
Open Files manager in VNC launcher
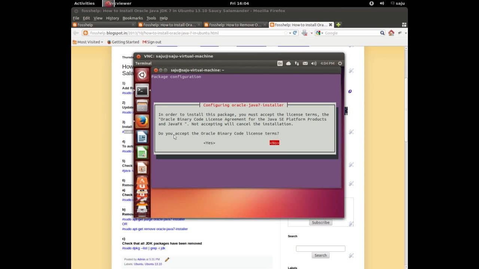[142, 106]
